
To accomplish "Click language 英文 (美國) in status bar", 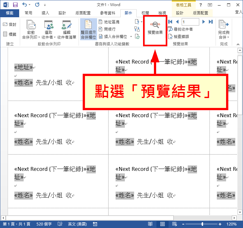I will 77,224.
